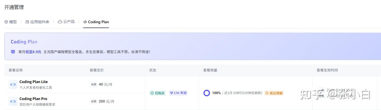Click the code icon on Coding Plan tab
This screenshot has height=110, width=381.
point(85,22)
